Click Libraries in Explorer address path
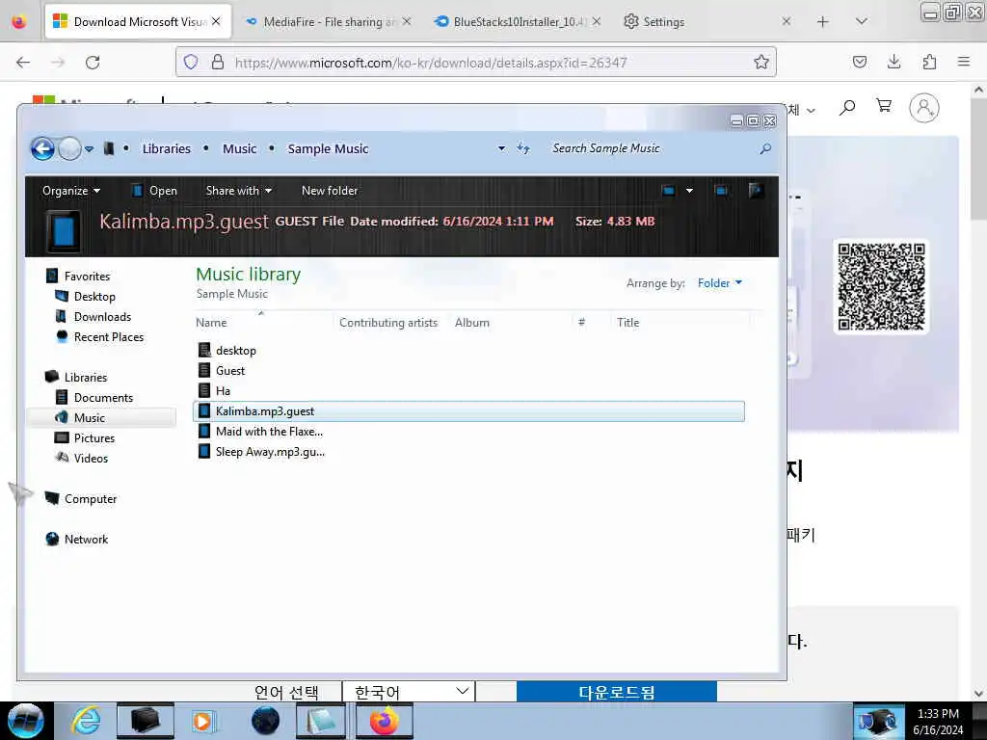Viewport: 987px width, 740px height. [x=166, y=149]
